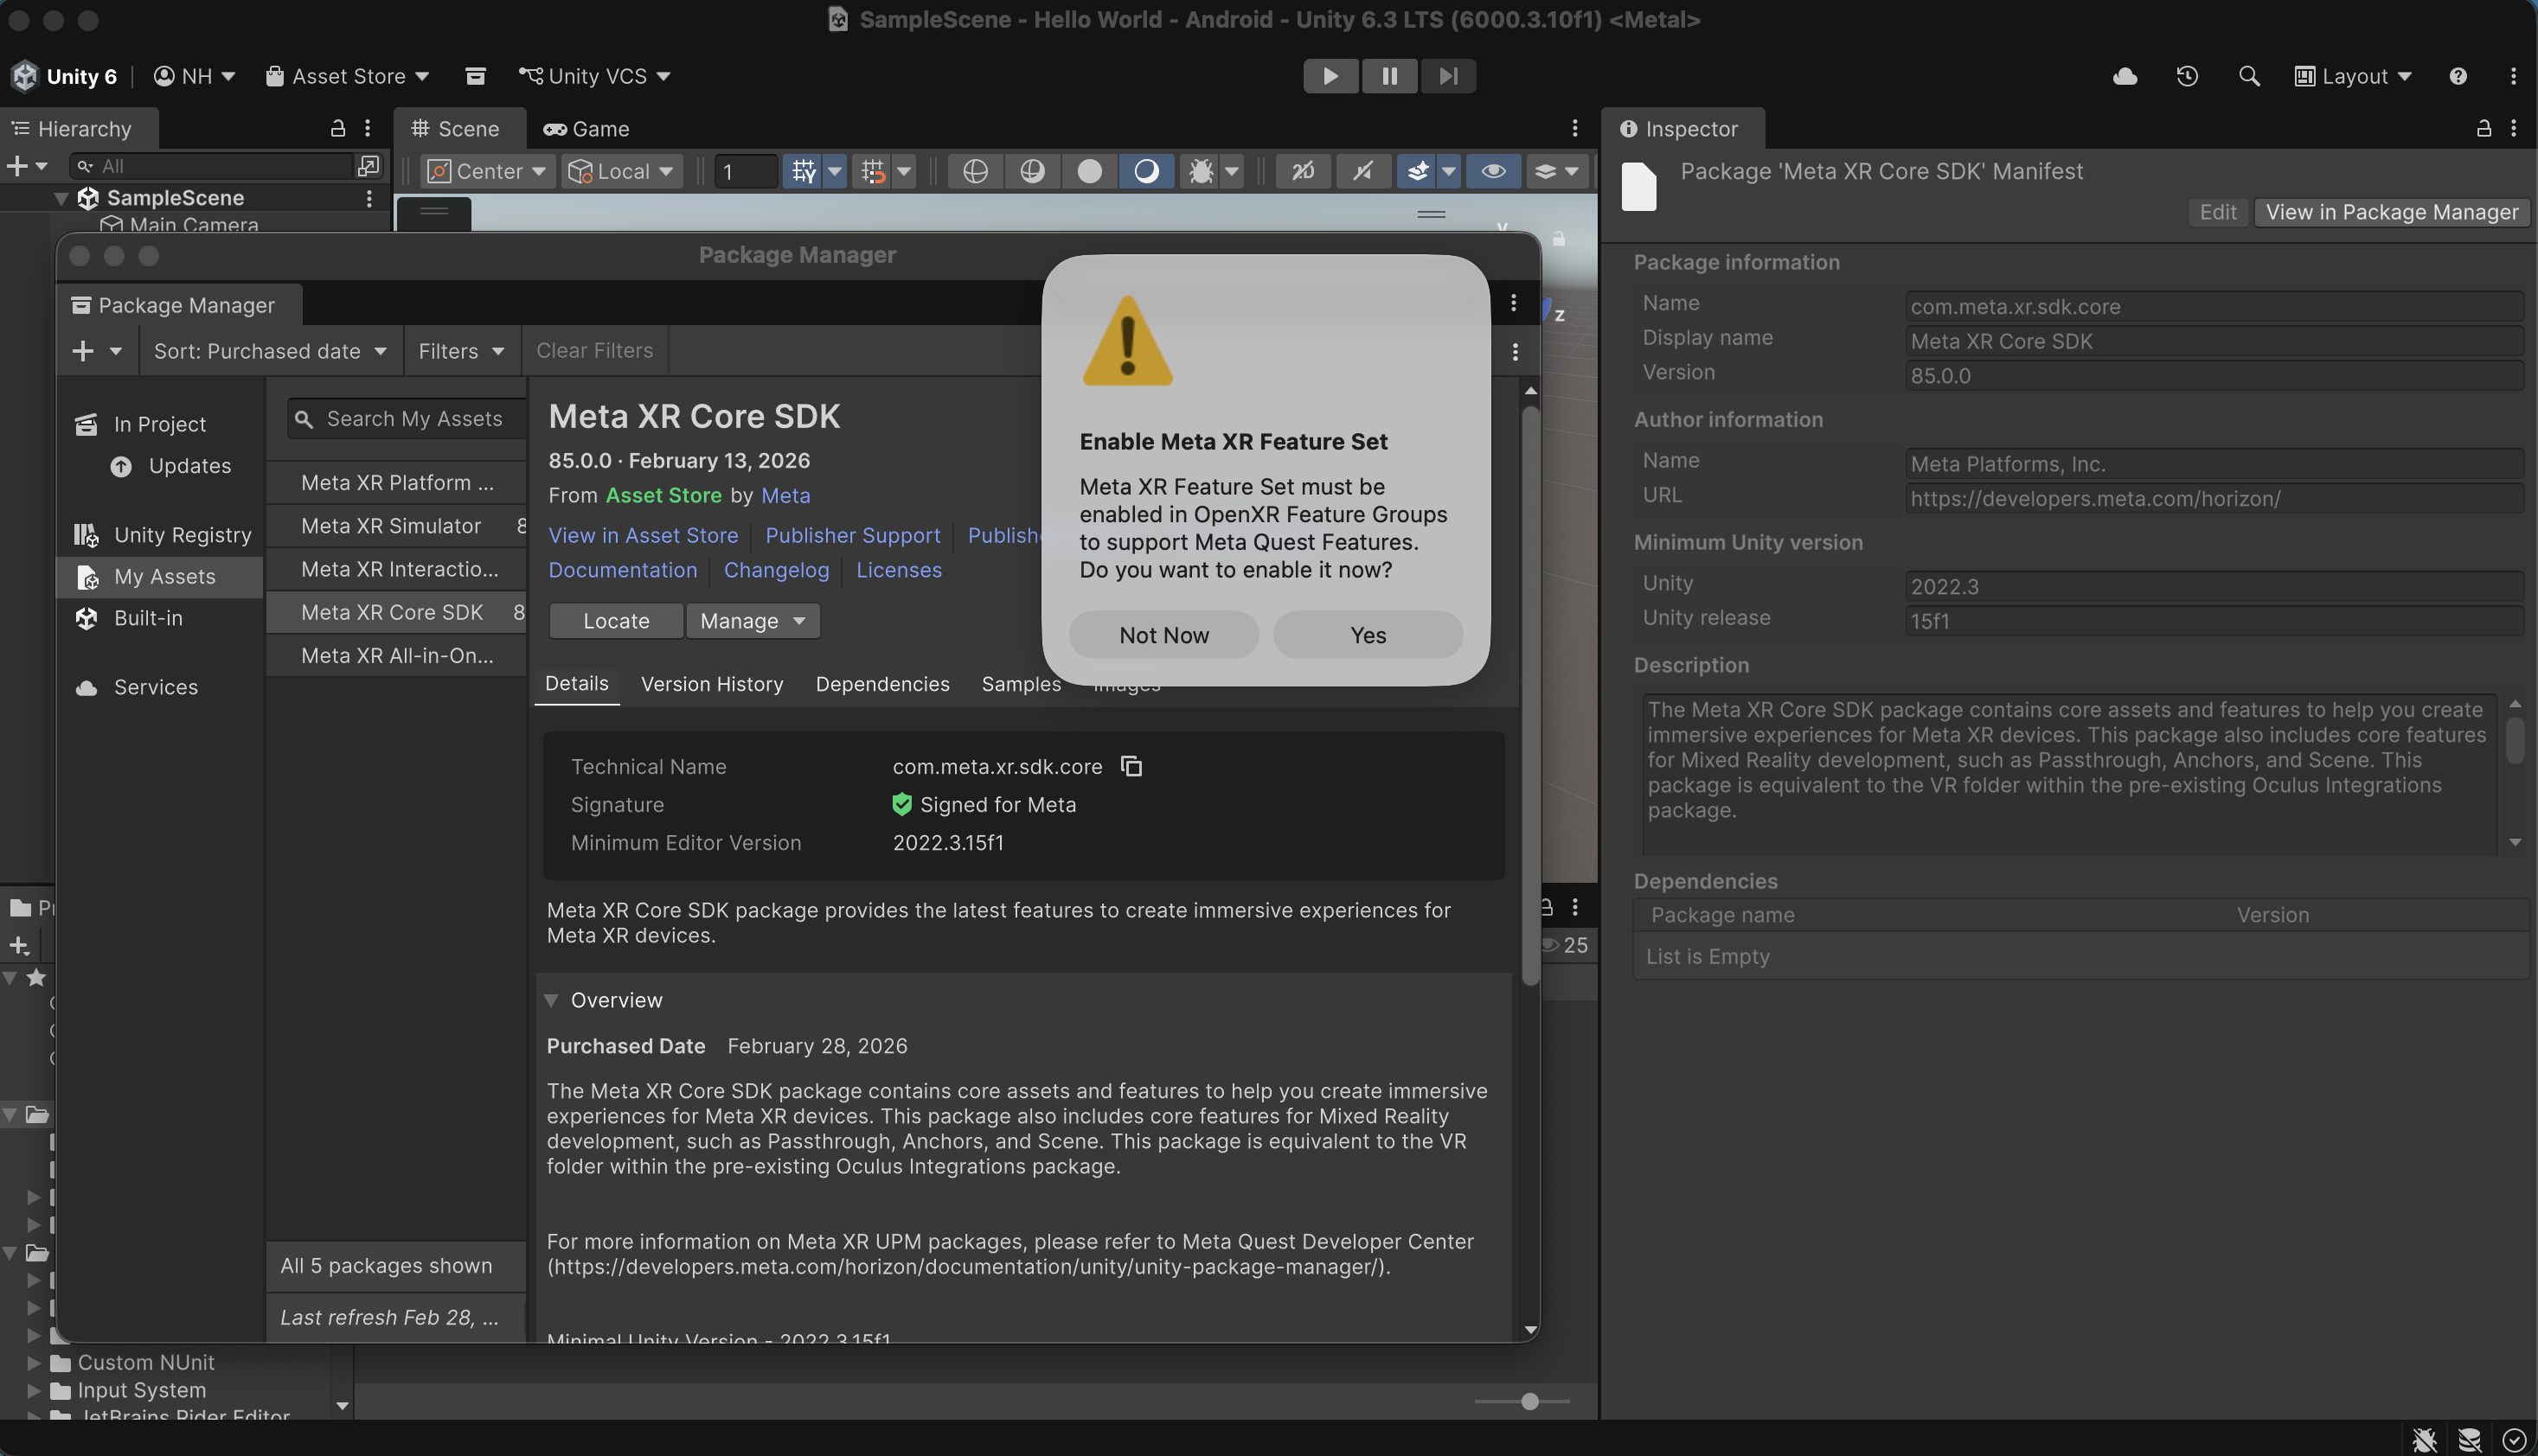Open the editor Search tool
The width and height of the screenshot is (2538, 1456).
(x=2249, y=75)
